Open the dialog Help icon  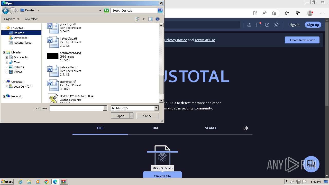tap(158, 19)
